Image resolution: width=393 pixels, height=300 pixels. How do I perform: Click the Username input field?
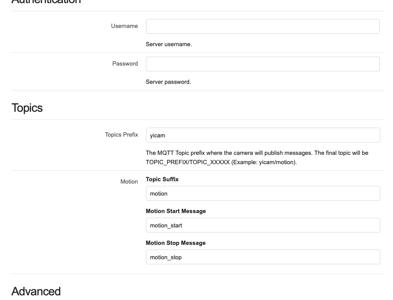click(263, 26)
